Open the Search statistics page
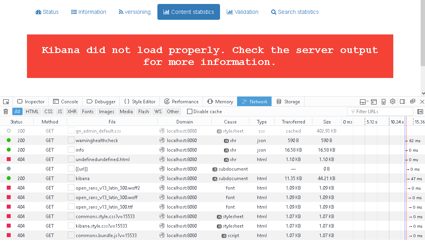Image resolution: width=425 pixels, height=247 pixels. pyautogui.click(x=295, y=12)
